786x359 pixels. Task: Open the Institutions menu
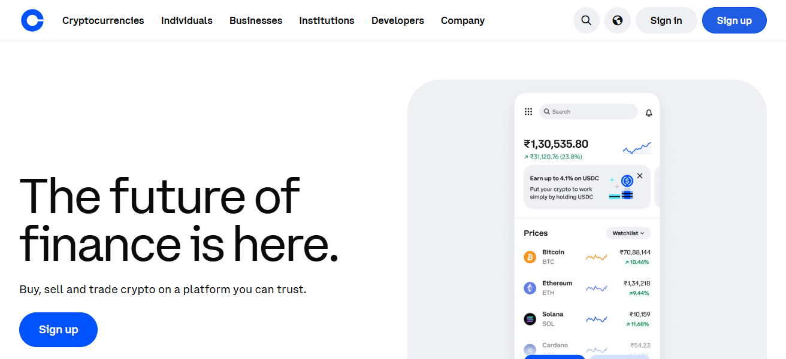(x=327, y=20)
